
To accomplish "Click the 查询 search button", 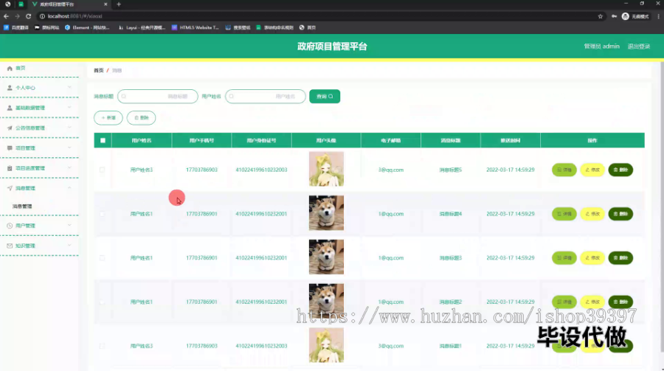I will [325, 97].
